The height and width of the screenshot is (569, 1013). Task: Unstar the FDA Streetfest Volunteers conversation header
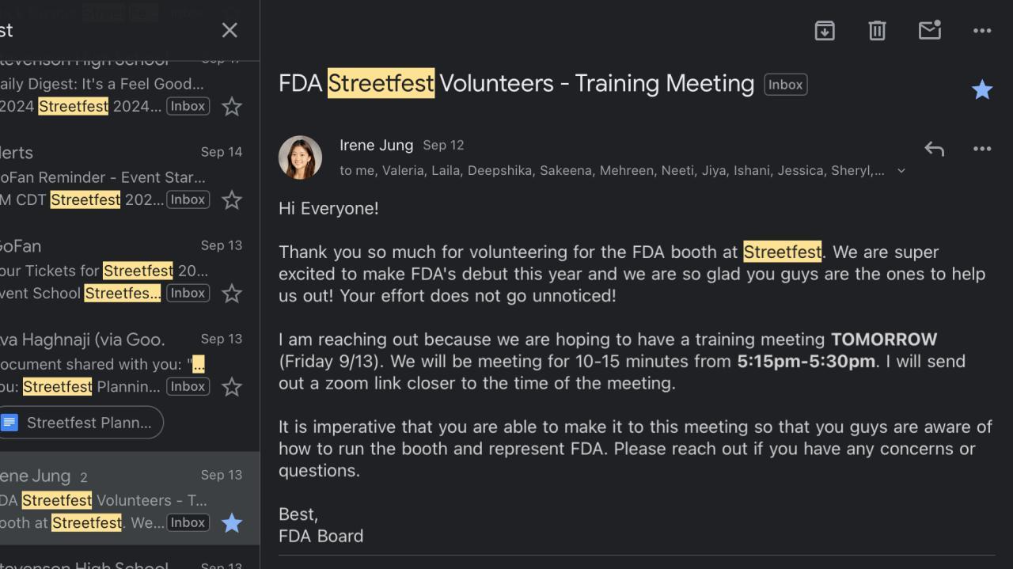(x=982, y=89)
